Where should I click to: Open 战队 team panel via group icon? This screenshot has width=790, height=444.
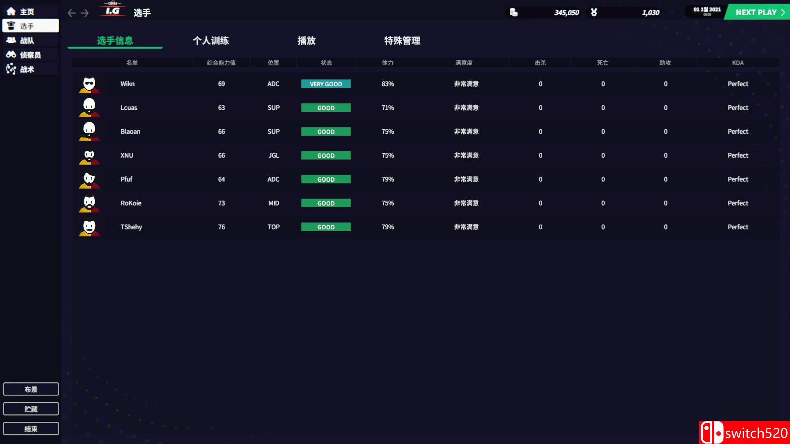pos(11,40)
